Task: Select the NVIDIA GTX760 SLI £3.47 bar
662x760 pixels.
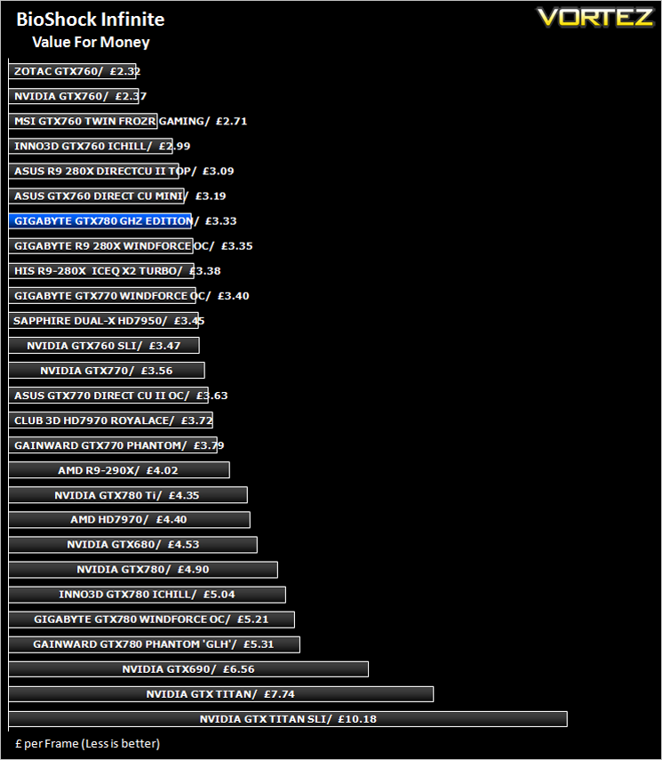Action: 104,346
